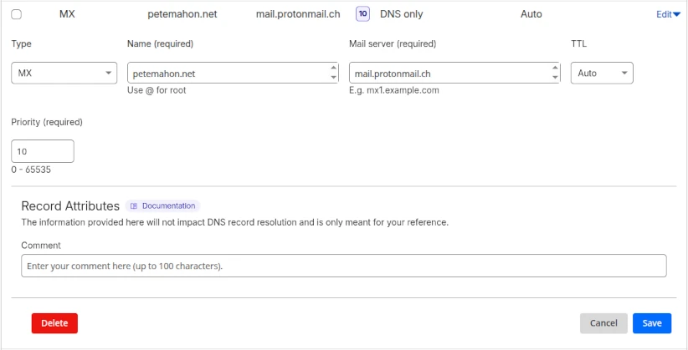Viewport: 688px width, 350px height.
Task: Open the Type dropdown showing MX
Action: click(x=64, y=73)
